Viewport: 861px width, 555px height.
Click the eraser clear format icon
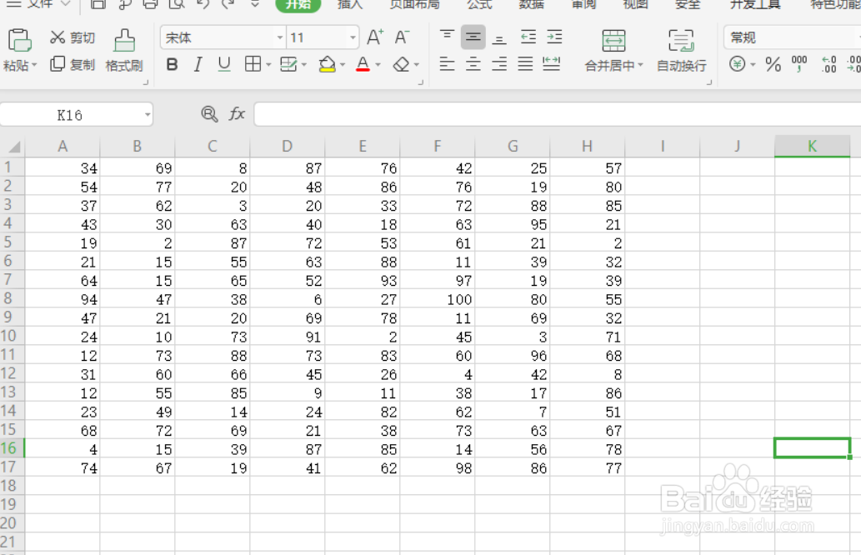click(402, 64)
